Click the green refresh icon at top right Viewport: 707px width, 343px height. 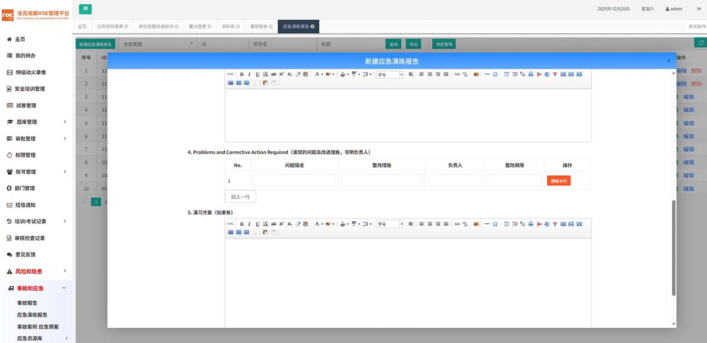pos(699,43)
